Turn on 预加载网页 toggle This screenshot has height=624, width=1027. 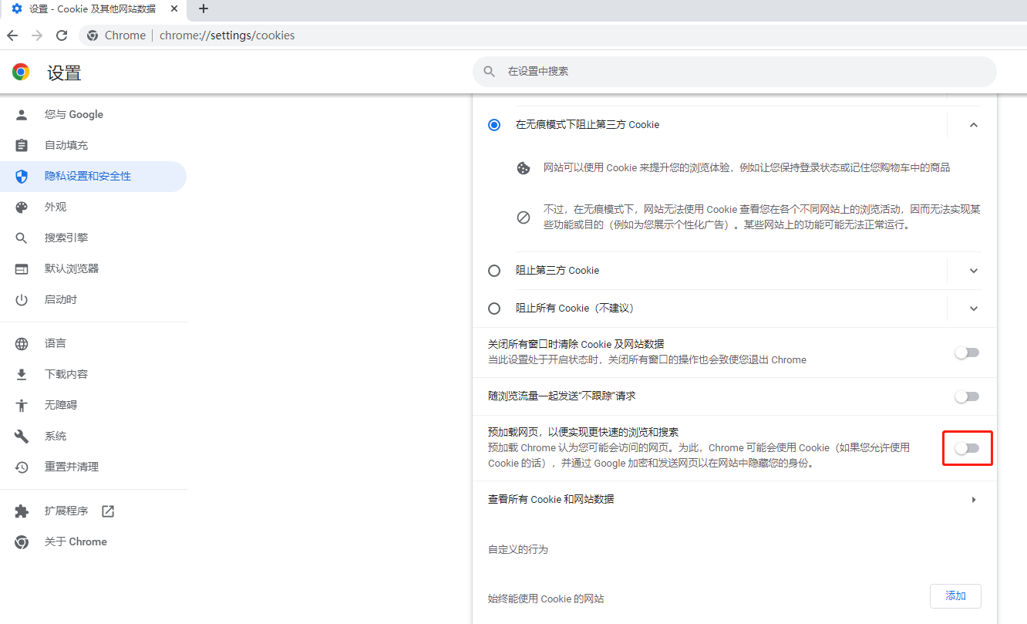967,448
